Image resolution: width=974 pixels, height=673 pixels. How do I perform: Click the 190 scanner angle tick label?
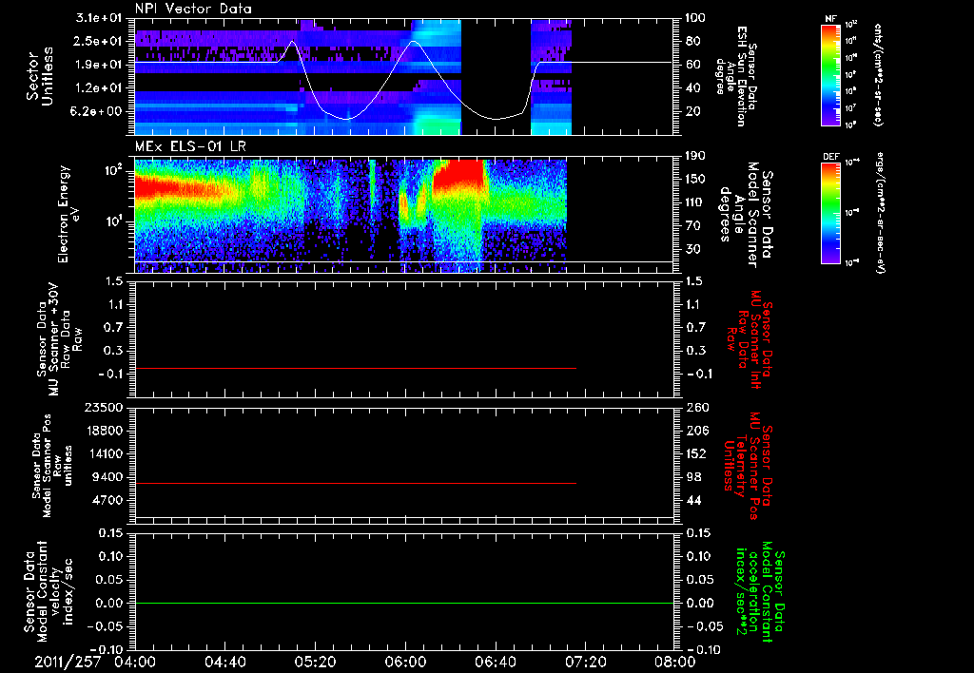[x=697, y=156]
